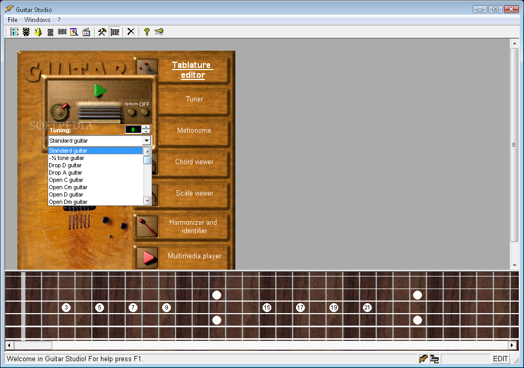Screen dimensions: 524x368
Task: Click the yellow question mark help icon
Action: point(147,32)
